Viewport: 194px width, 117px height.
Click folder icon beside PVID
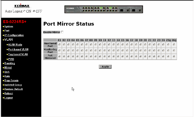point(7,59)
